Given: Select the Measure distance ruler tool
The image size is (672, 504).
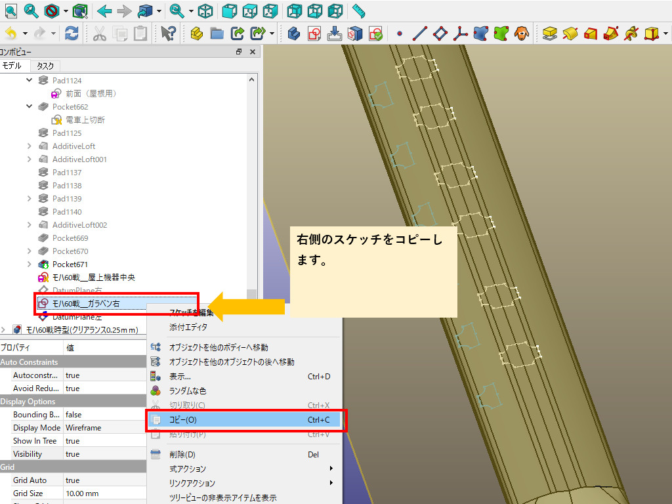Looking at the screenshot, I should pos(358,10).
